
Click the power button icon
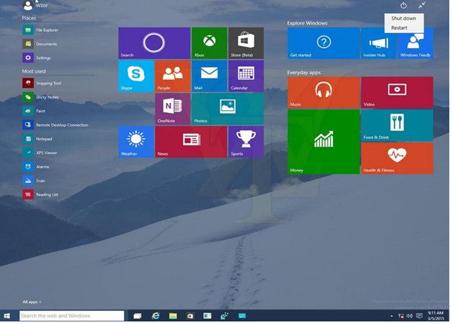tap(404, 6)
